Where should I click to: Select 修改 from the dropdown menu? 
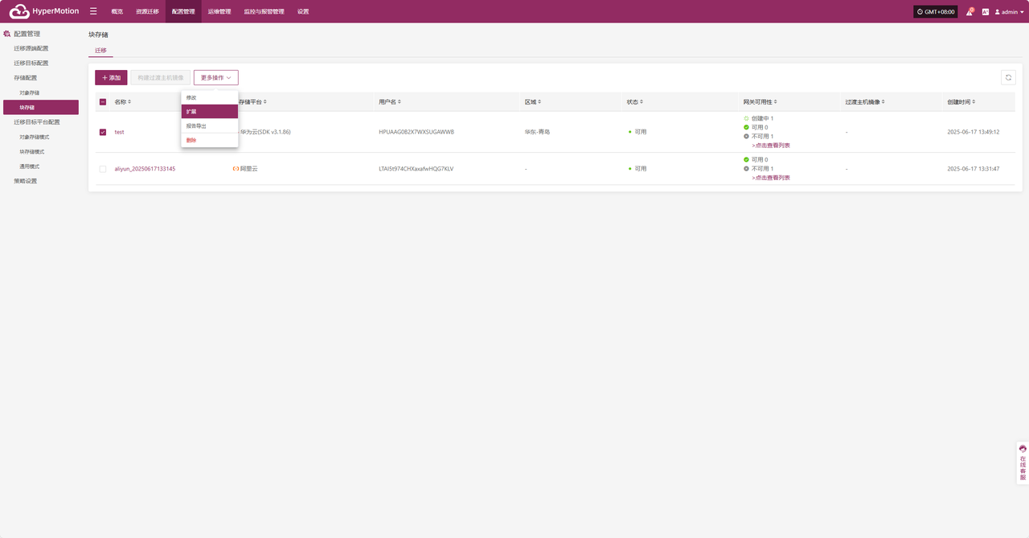209,97
